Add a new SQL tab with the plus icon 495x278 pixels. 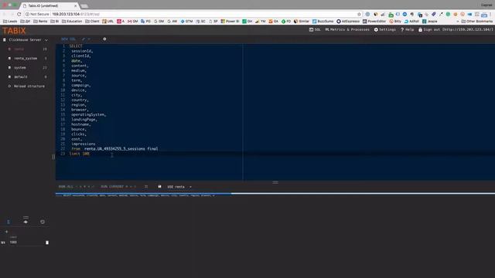coord(104,39)
